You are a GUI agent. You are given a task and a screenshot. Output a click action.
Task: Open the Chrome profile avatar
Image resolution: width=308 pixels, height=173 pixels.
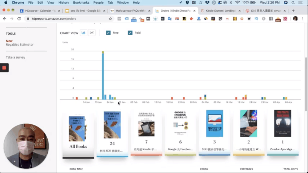tap(295, 19)
